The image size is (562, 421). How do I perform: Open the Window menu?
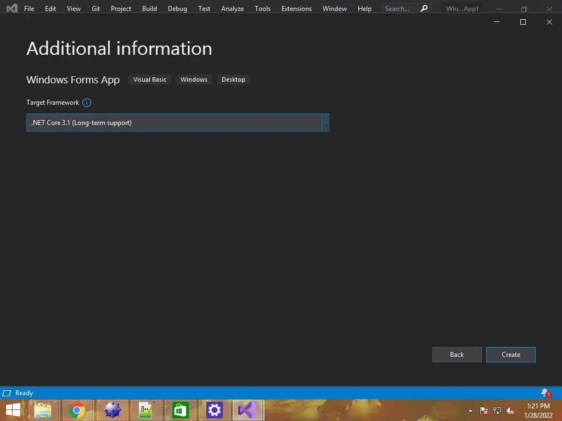click(334, 9)
